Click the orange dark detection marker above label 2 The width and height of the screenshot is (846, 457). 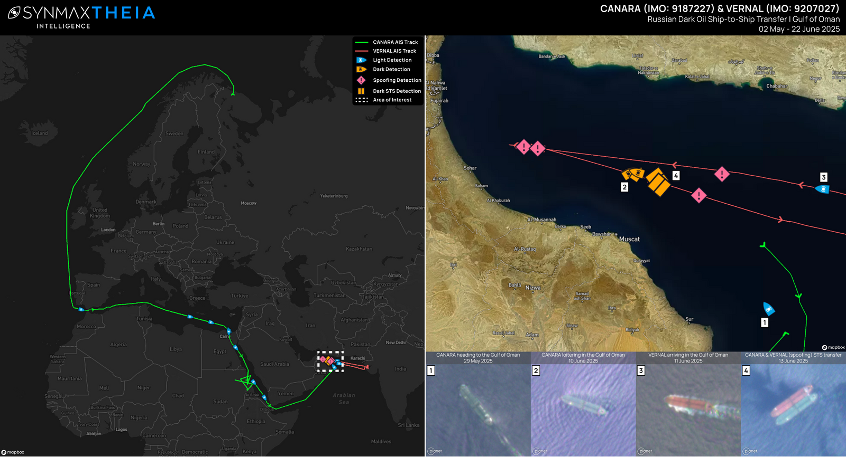[633, 174]
